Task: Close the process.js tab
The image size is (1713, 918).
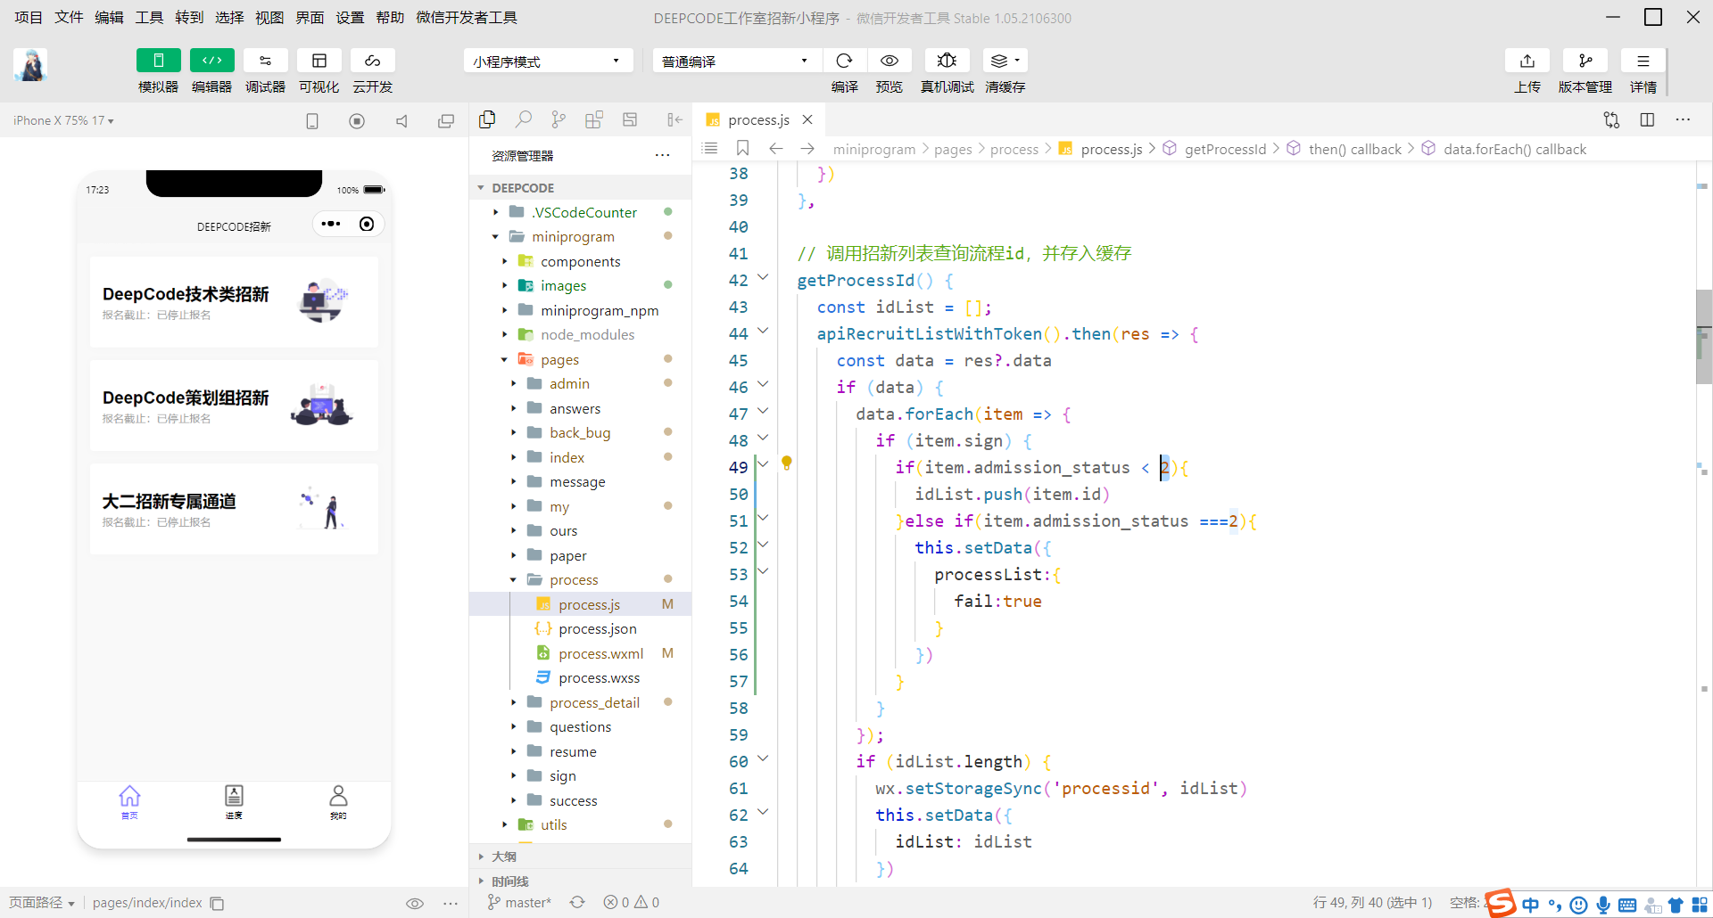Action: pyautogui.click(x=807, y=119)
